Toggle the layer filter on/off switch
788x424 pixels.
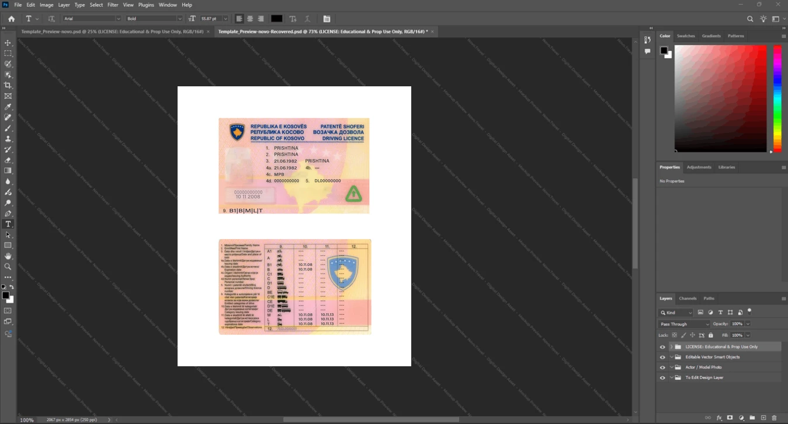point(749,311)
